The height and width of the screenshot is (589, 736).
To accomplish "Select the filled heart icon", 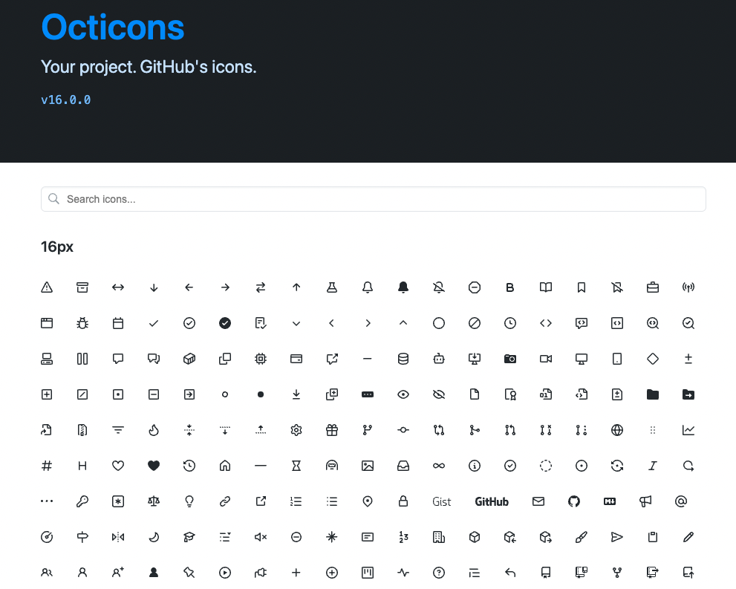I will click(x=154, y=466).
